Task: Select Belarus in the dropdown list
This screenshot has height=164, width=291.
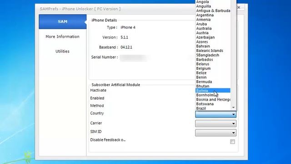Action: pos(213,64)
